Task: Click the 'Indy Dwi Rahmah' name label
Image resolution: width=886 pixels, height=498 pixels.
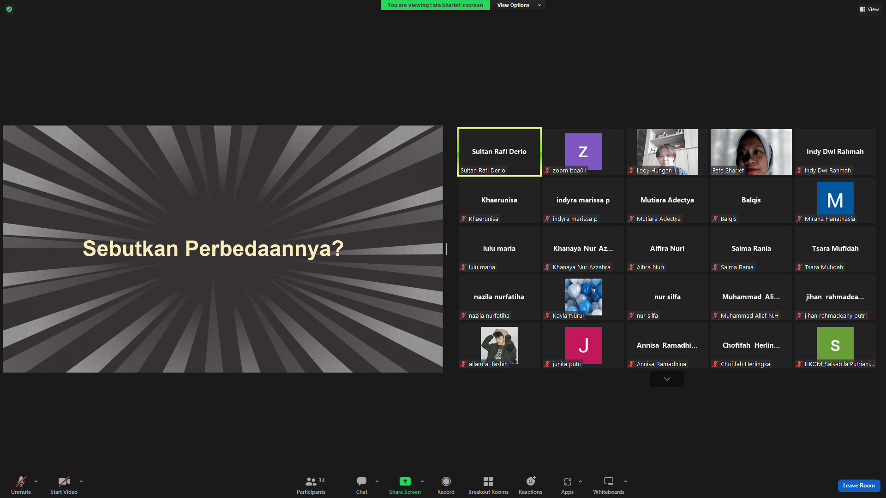Action: pyautogui.click(x=828, y=171)
